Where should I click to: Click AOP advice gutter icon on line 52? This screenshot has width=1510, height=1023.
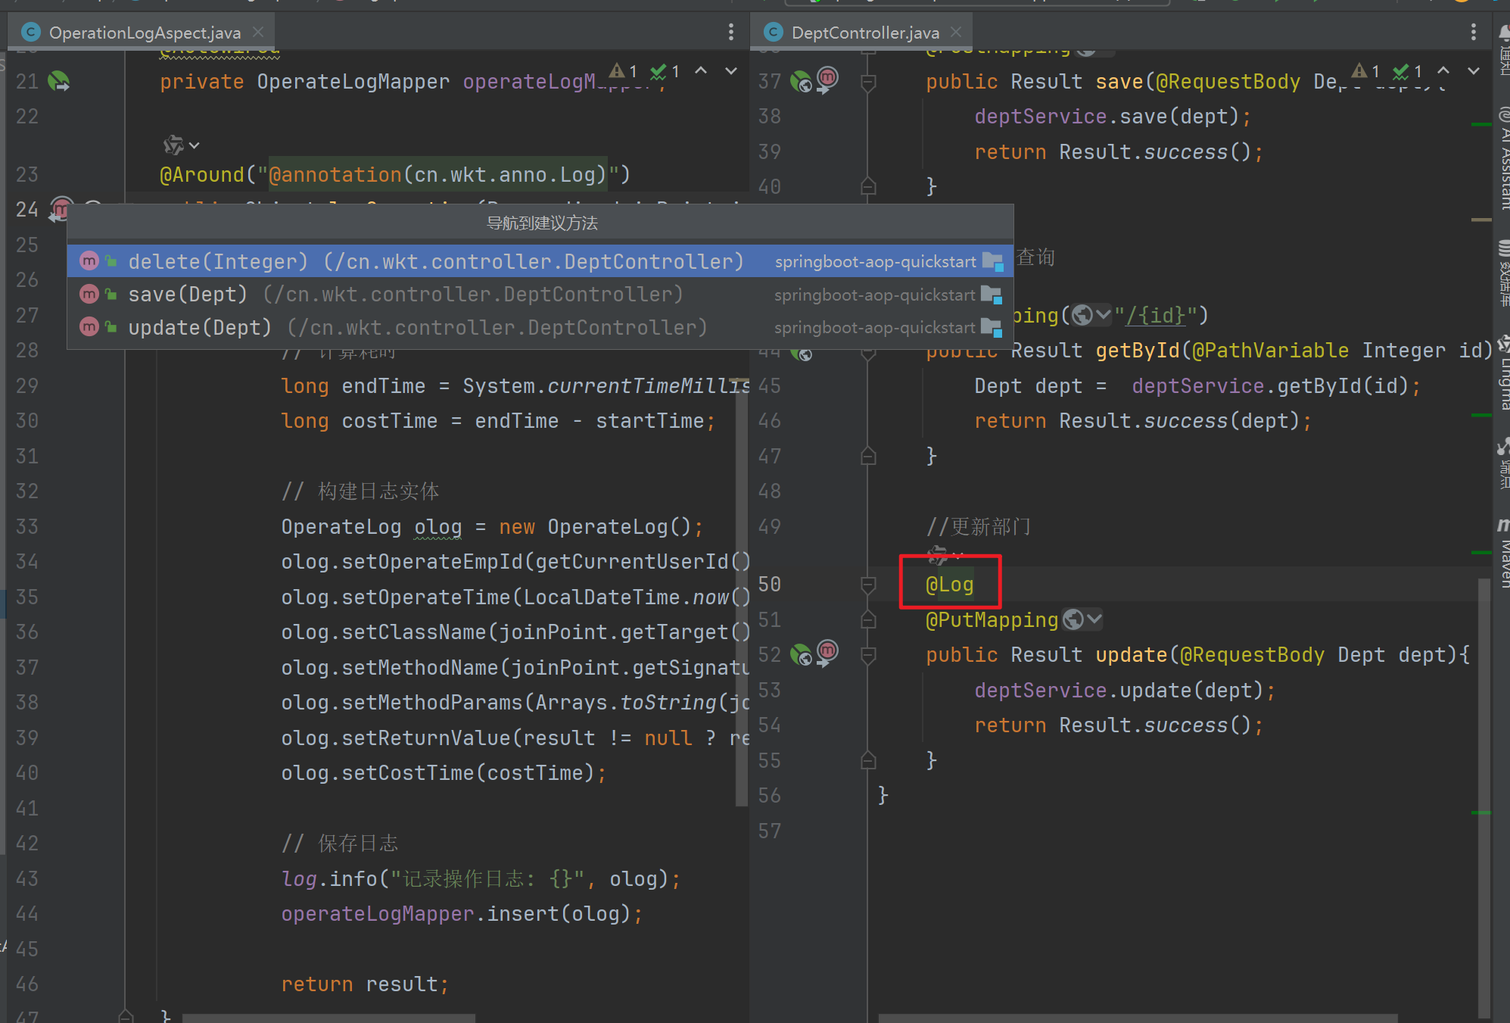[828, 651]
